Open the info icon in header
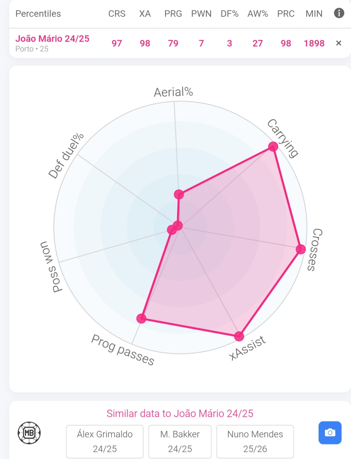The height and width of the screenshot is (459, 351). [339, 13]
